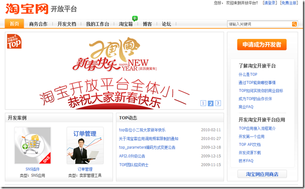Click the 了解淘宝开放平台 heading
This screenshot has height=189, width=305.
tap(257, 66)
